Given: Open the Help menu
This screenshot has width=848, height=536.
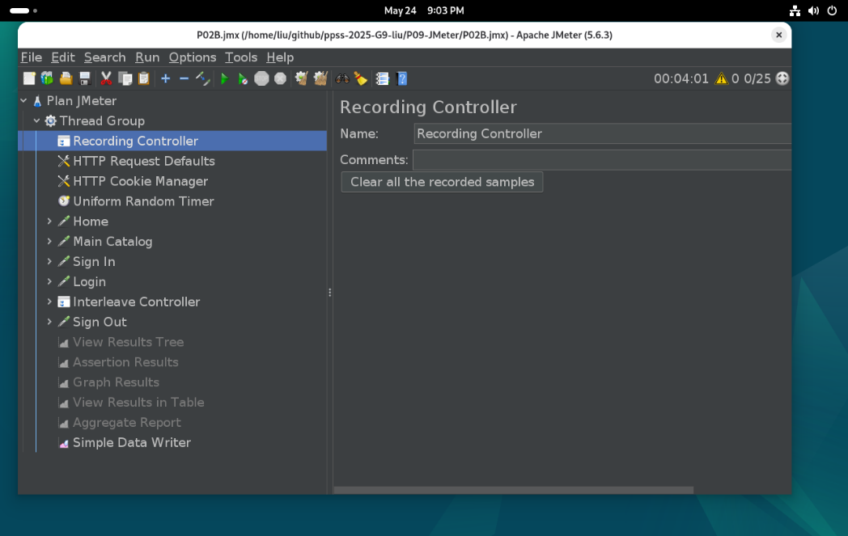Looking at the screenshot, I should (x=280, y=57).
